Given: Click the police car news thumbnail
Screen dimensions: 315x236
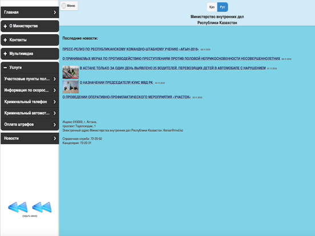Looking at the screenshot, I should [71, 72].
